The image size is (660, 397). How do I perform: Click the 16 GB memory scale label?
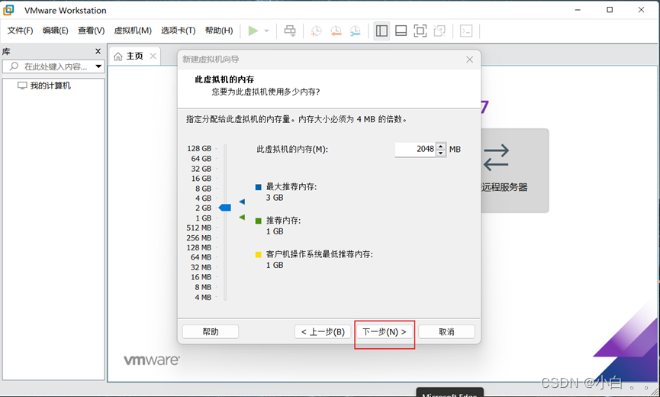coord(201,179)
